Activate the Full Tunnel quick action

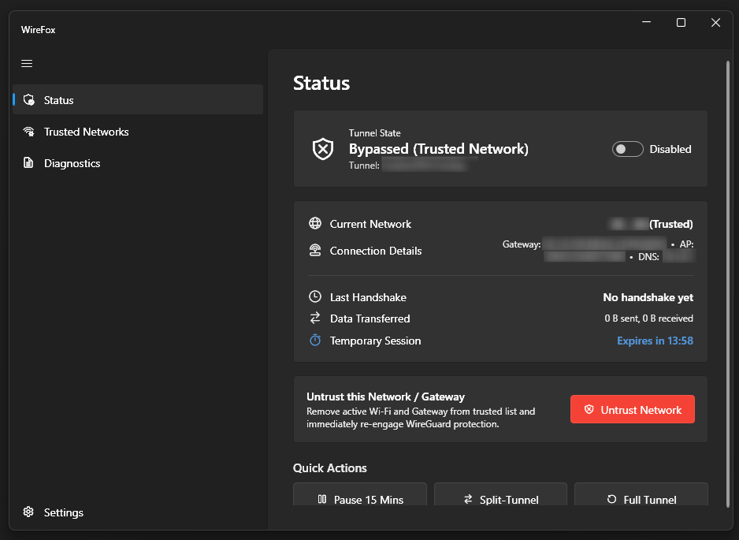641,494
